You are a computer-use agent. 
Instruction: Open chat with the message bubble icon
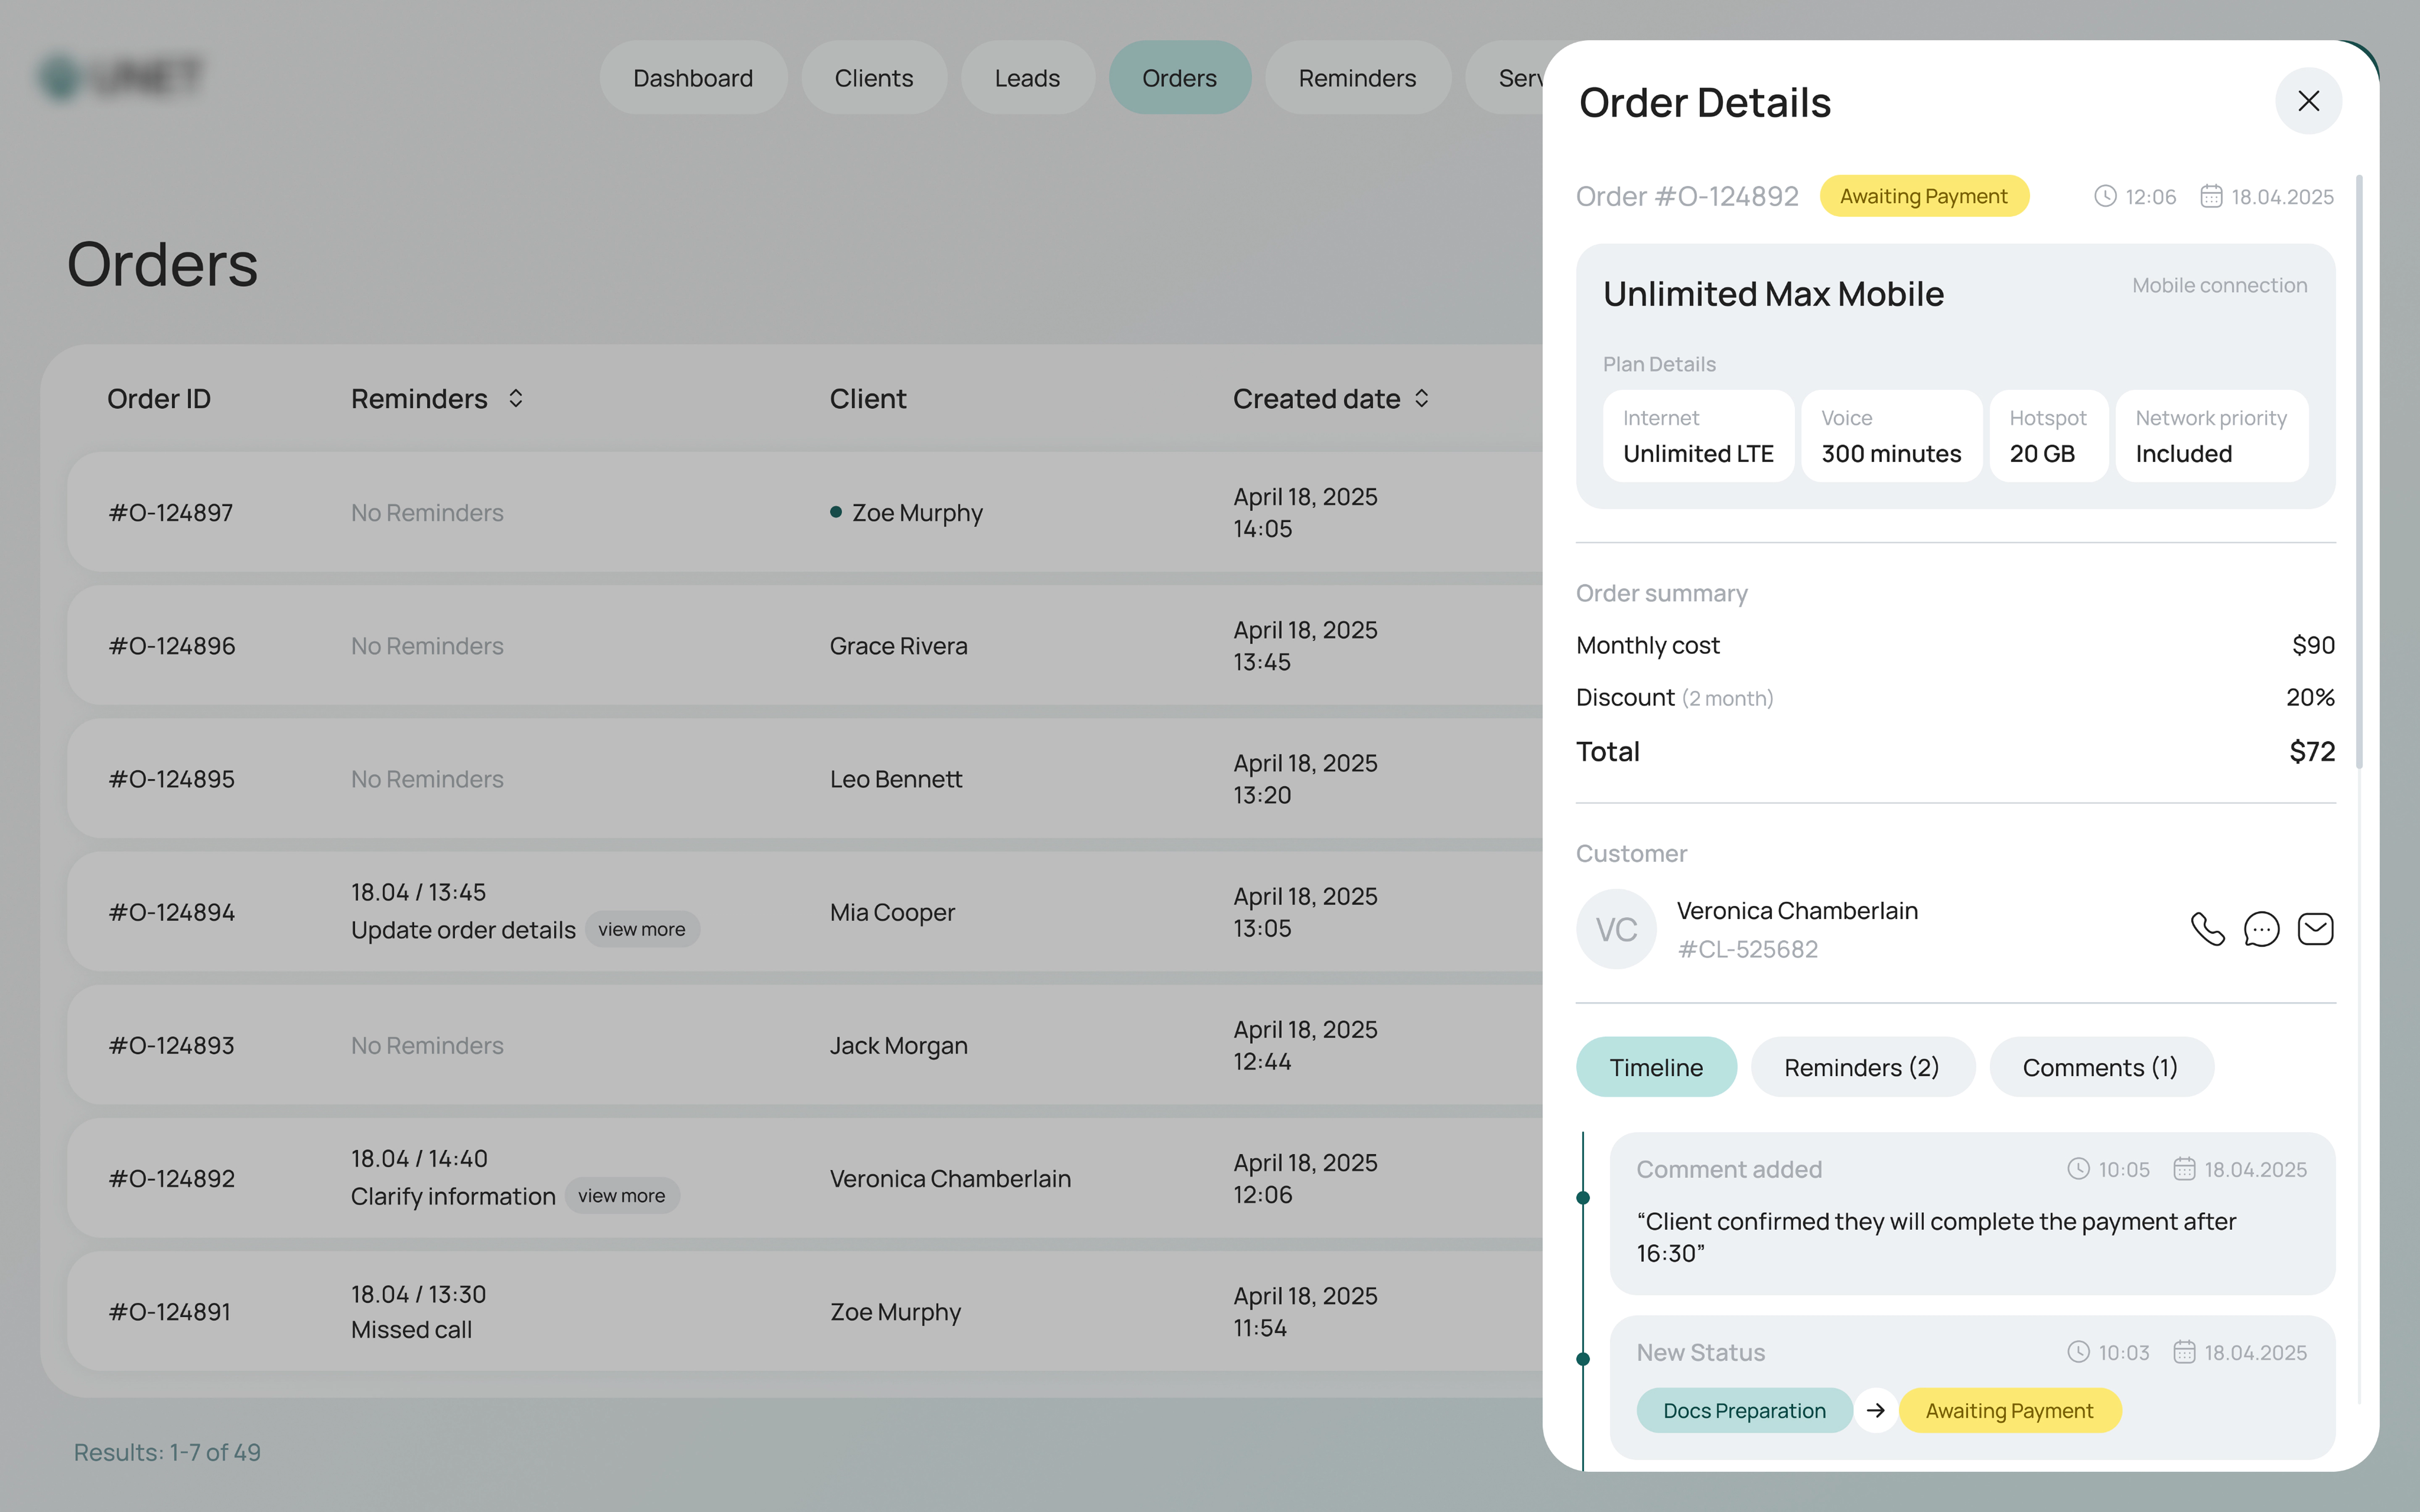(x=2261, y=929)
